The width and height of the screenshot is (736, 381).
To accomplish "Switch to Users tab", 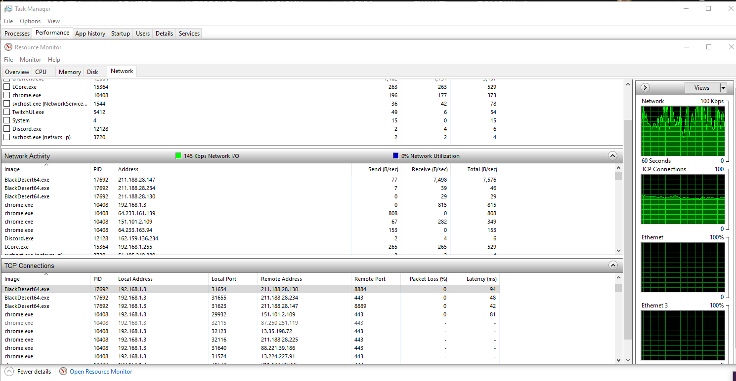I will click(x=143, y=34).
